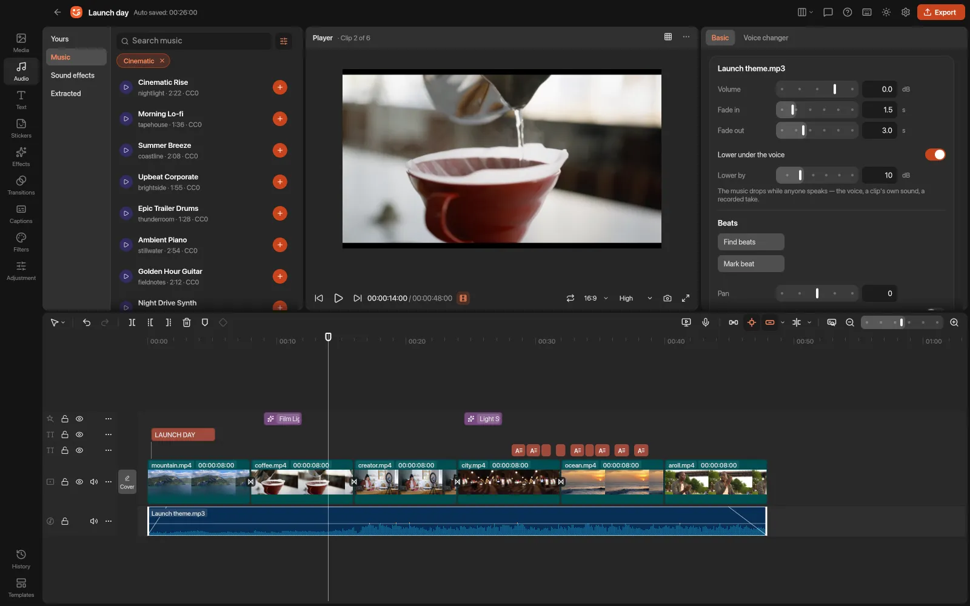
Task: Add Cinematic Rise to the timeline
Action: click(x=279, y=87)
